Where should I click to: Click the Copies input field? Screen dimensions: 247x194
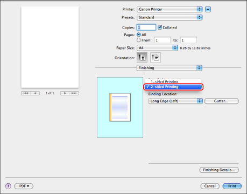point(146,27)
